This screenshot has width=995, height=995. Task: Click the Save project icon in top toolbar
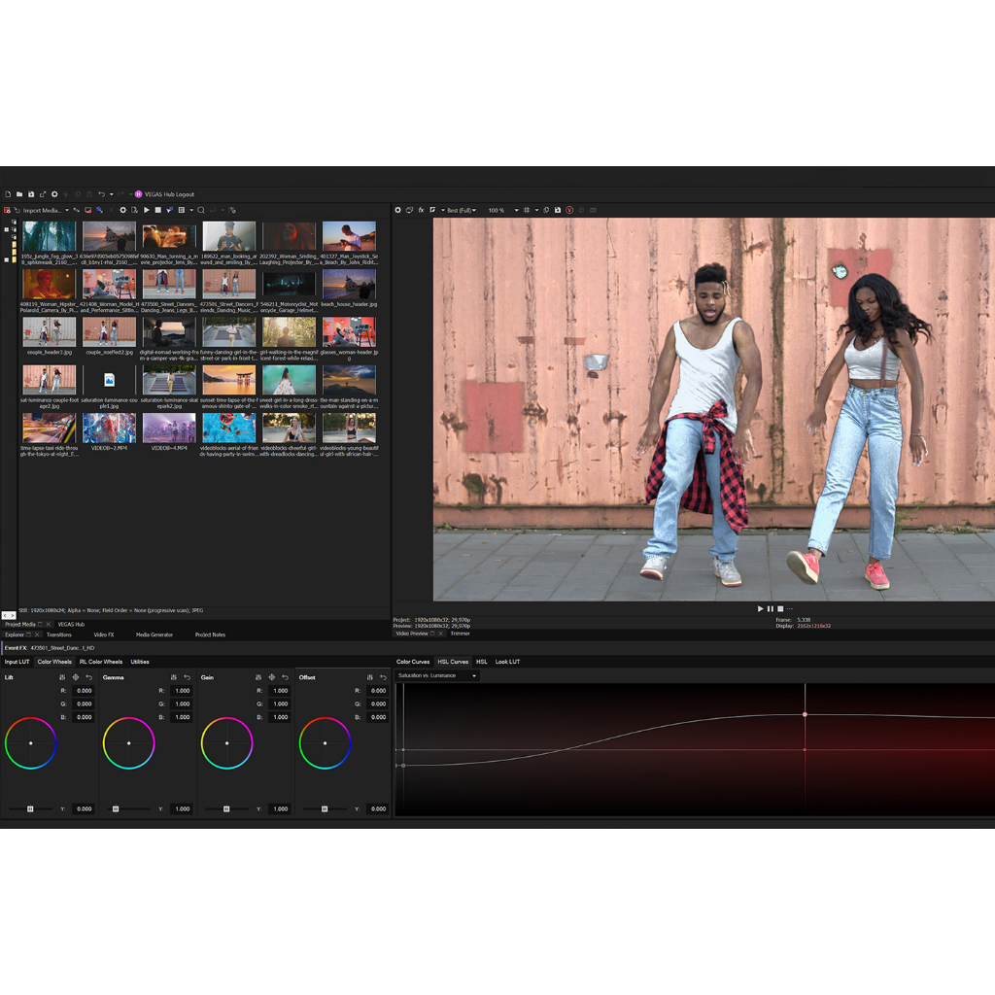[x=31, y=194]
